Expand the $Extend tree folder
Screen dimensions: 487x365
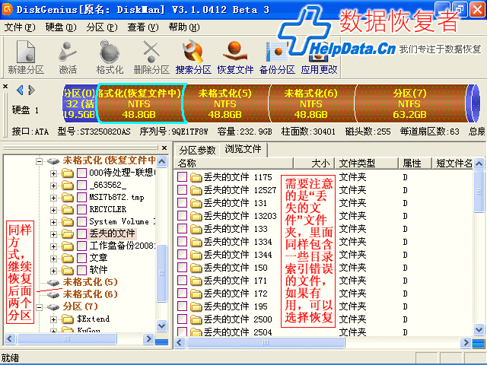pyautogui.click(x=53, y=319)
